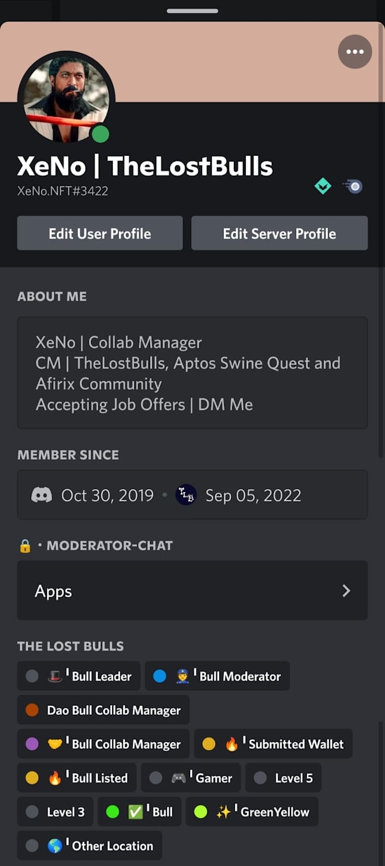Click the chevron arrow on the Apps row
Viewport: 385px width, 866px height.
pyautogui.click(x=346, y=591)
